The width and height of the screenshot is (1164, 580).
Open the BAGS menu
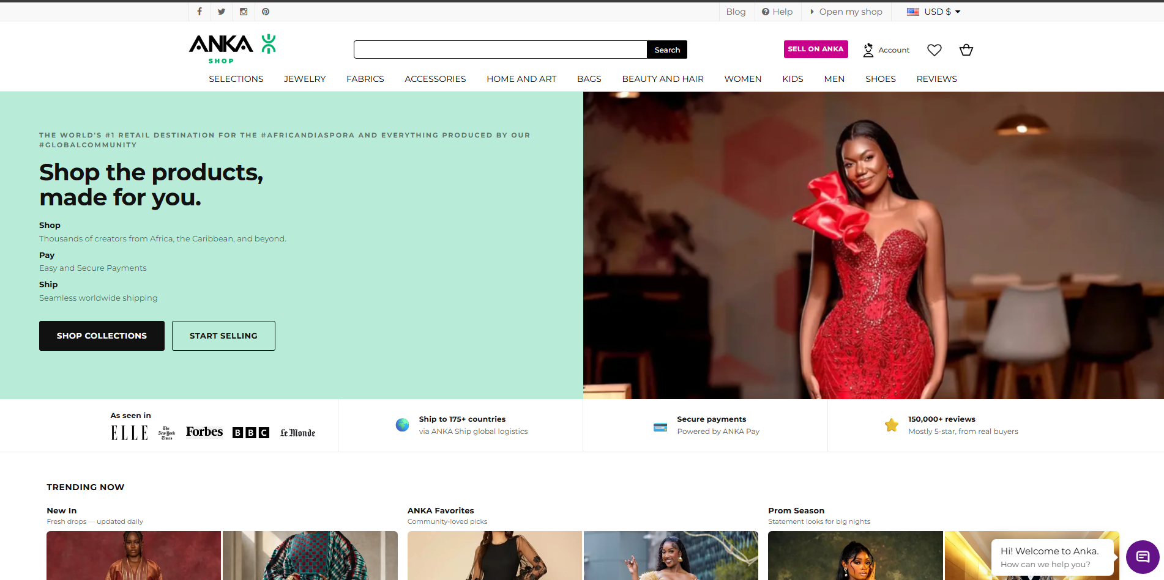point(589,79)
